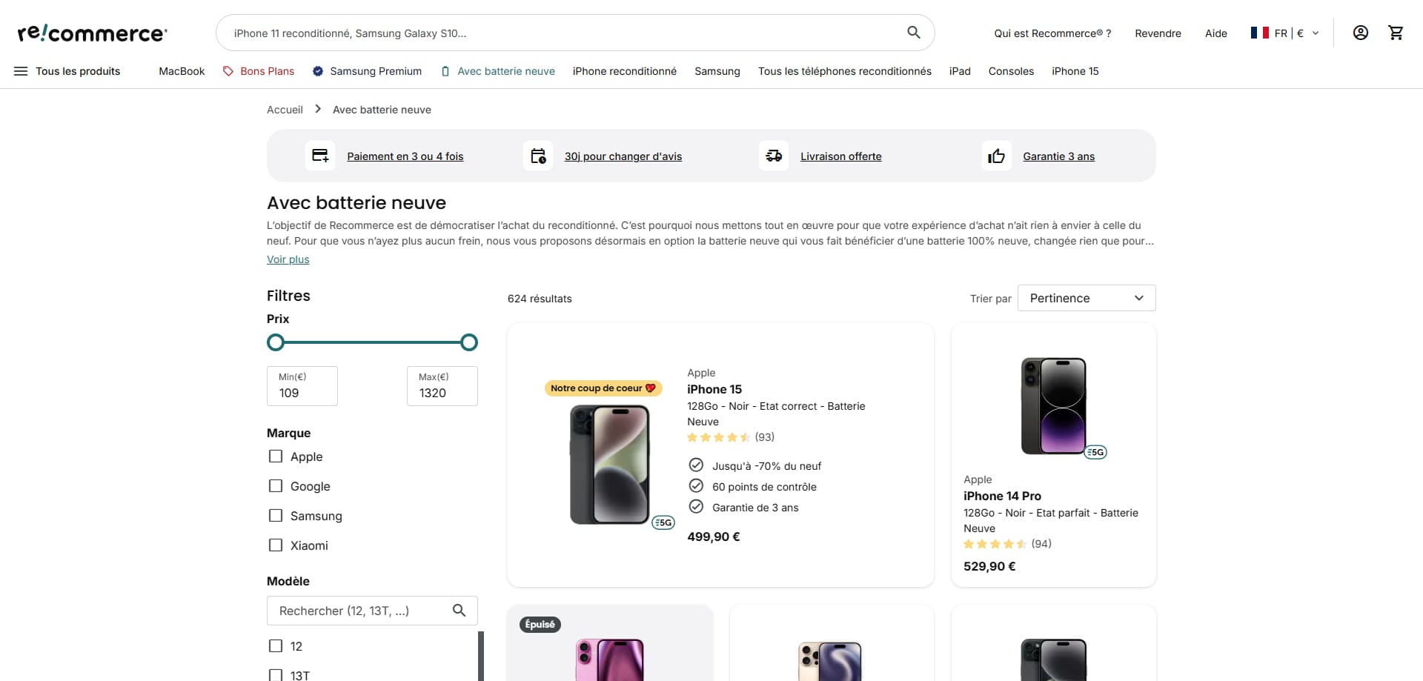Click the maximum price slider handle
This screenshot has width=1423, height=681.
pyautogui.click(x=469, y=342)
